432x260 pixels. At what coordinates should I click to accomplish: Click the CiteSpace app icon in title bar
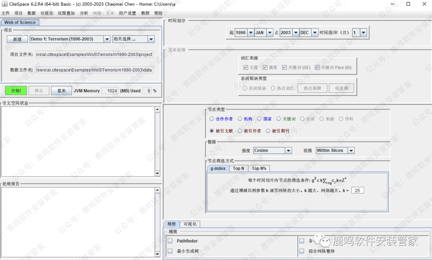(4, 4)
